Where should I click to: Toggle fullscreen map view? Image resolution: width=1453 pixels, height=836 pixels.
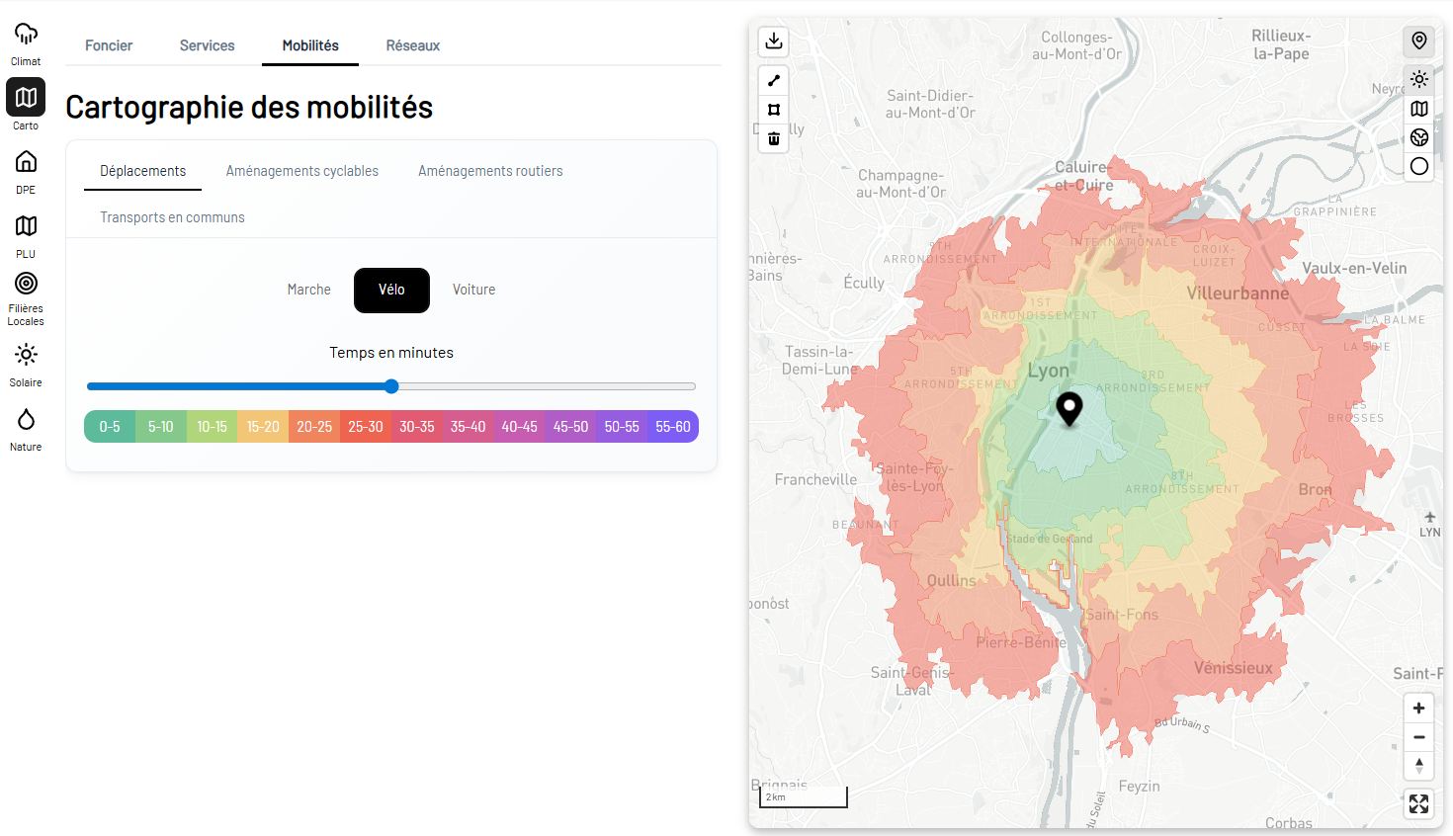point(1418,804)
